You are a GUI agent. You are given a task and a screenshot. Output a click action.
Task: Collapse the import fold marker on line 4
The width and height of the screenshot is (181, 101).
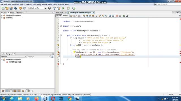pos(61,26)
